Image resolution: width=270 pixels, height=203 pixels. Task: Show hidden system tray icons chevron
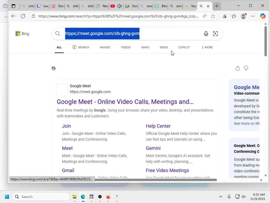[220, 197]
